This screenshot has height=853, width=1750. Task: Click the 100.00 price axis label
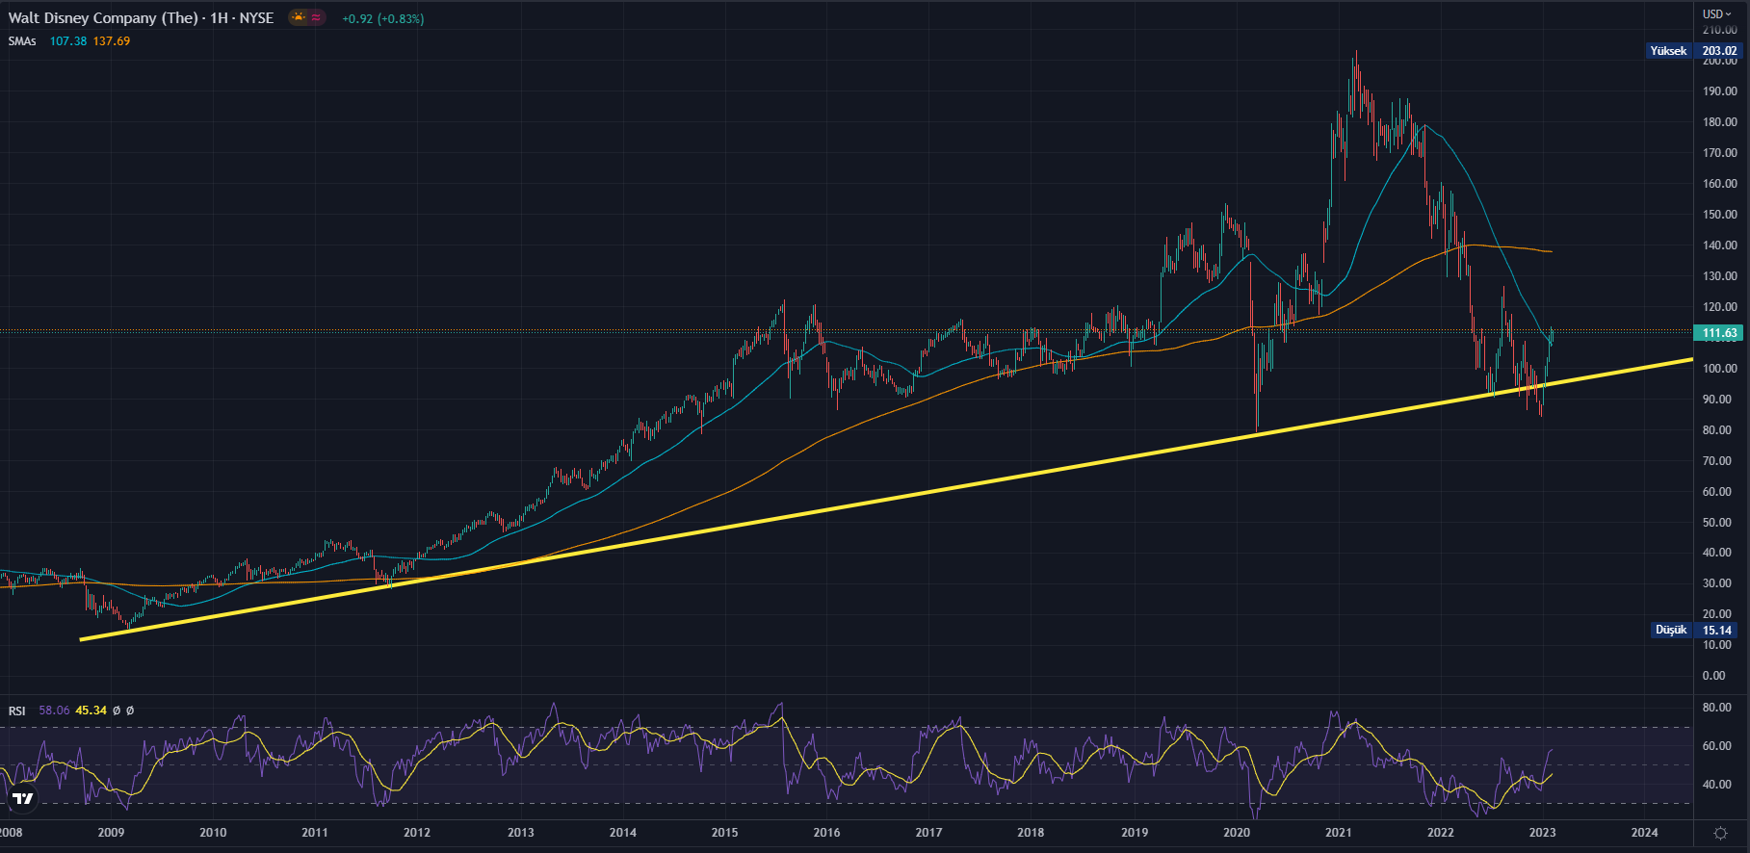click(1719, 369)
